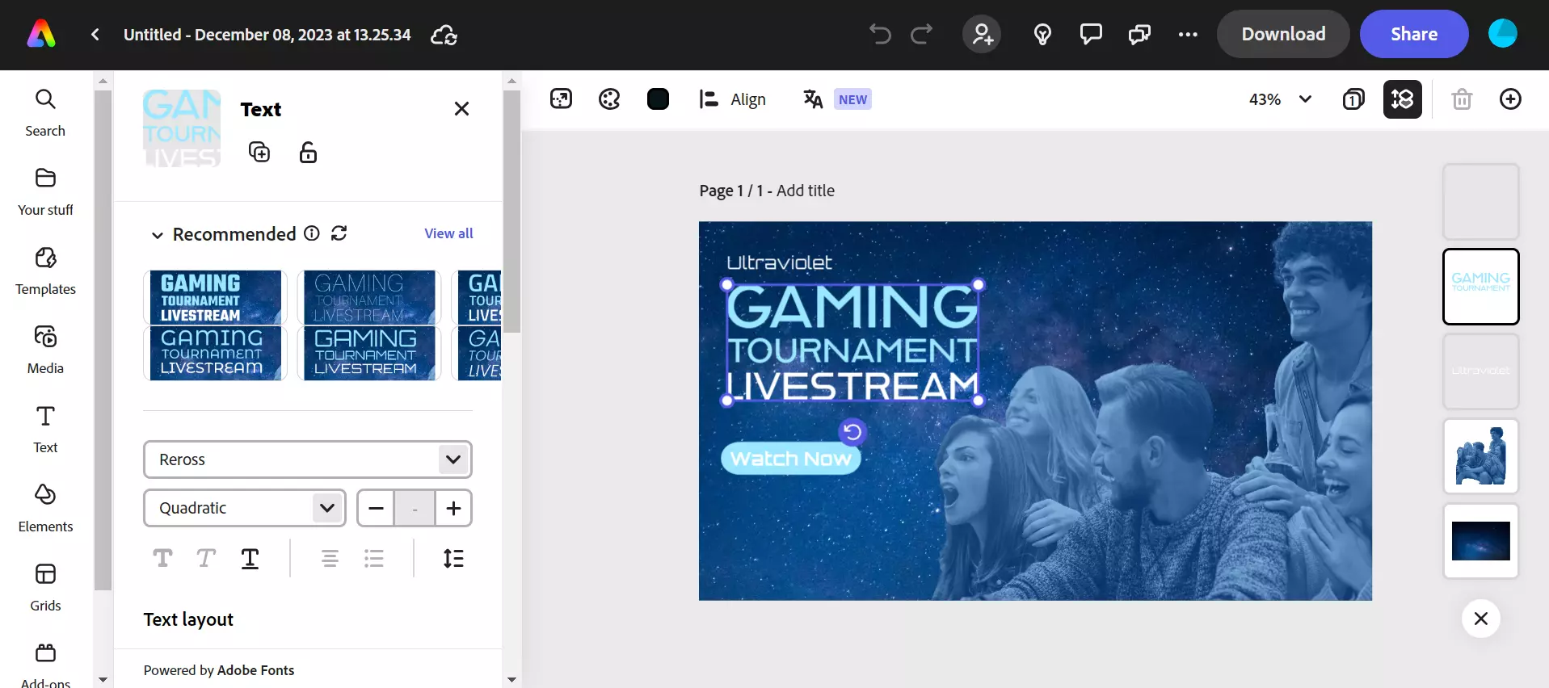Delete selection with trash icon
The width and height of the screenshot is (1549, 688).
1461,99
